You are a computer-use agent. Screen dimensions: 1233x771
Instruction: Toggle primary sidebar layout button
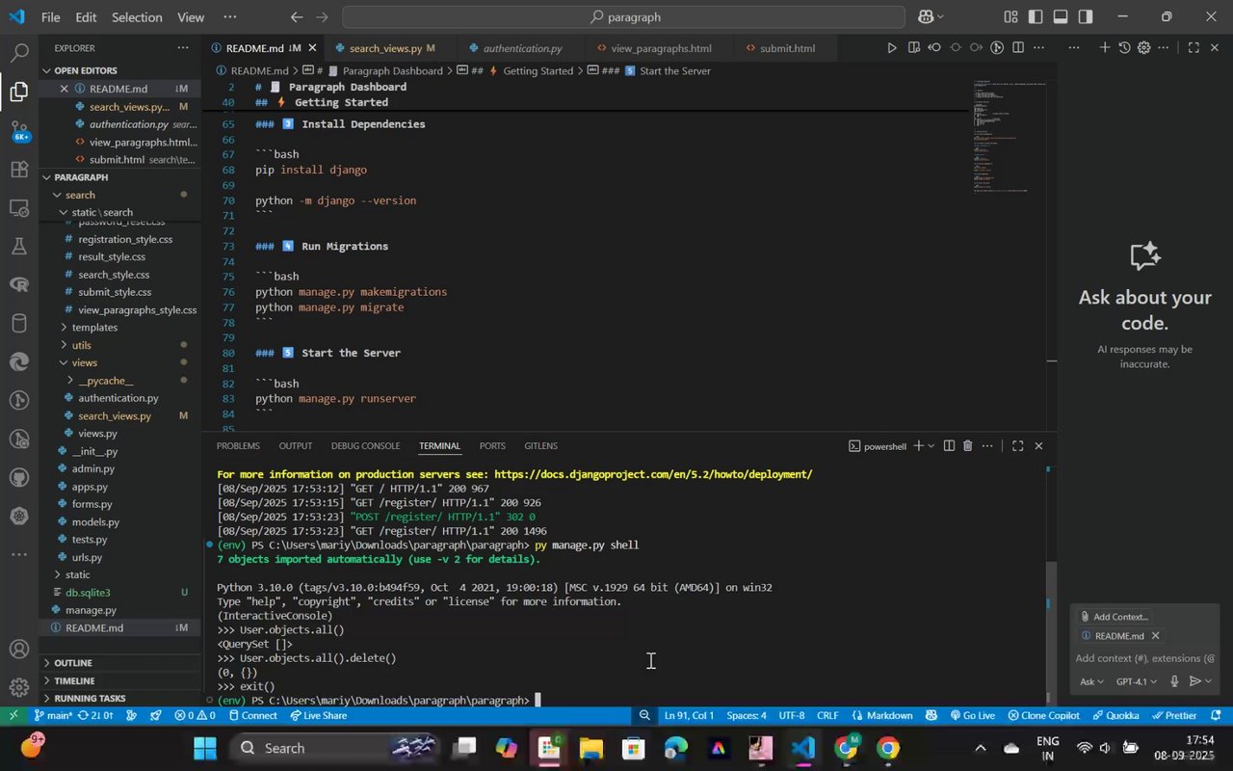(1036, 17)
